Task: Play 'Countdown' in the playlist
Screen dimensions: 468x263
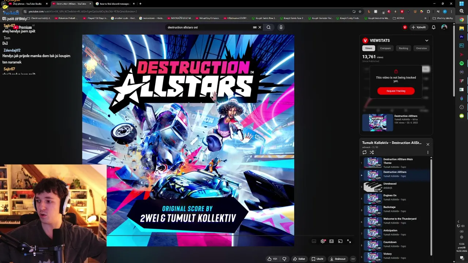Action: (x=395, y=245)
